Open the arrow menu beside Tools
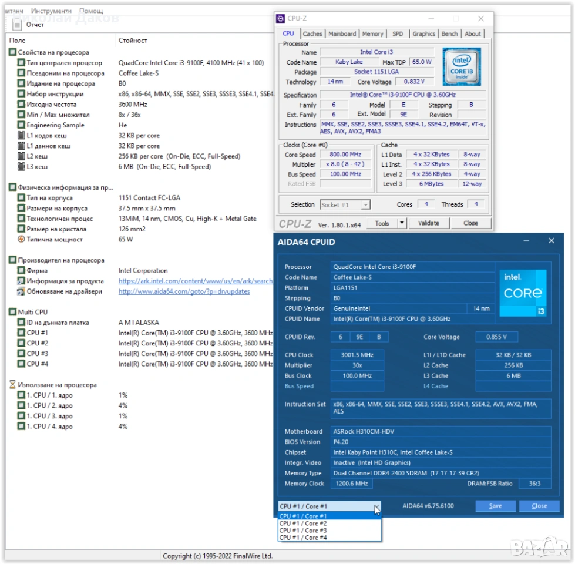 [402, 223]
